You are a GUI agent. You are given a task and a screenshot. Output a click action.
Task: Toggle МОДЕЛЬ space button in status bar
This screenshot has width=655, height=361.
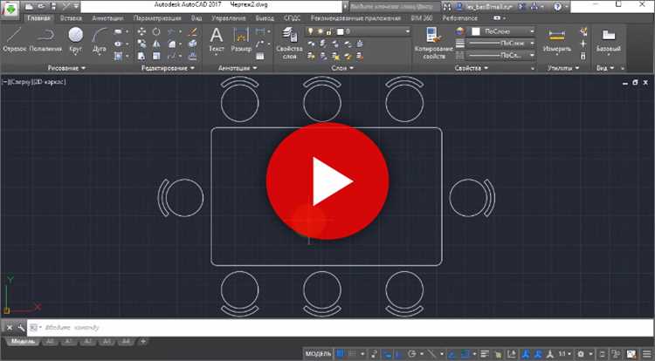(318, 354)
